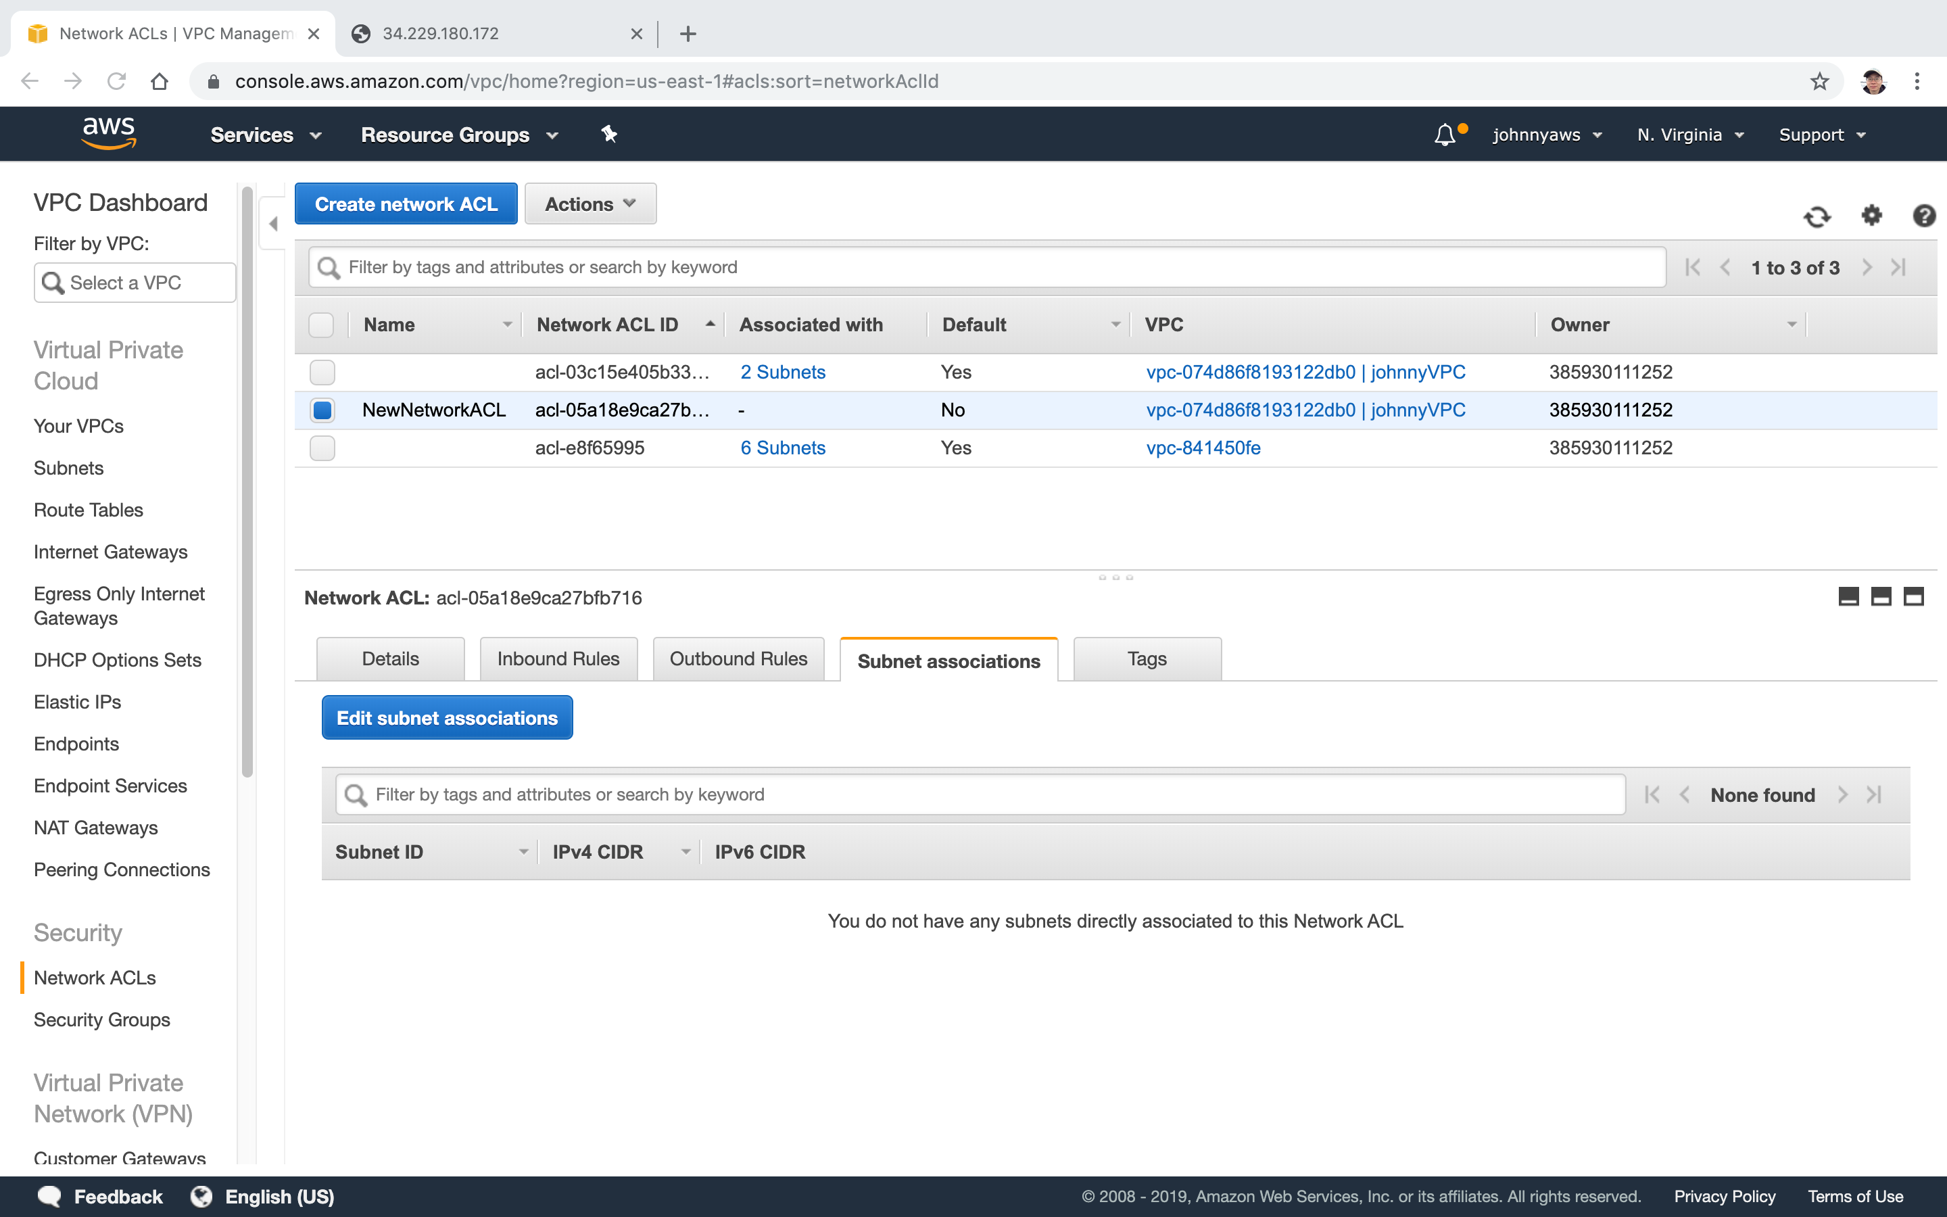Go to first page of ACL list
The image size is (1947, 1217).
1693,267
